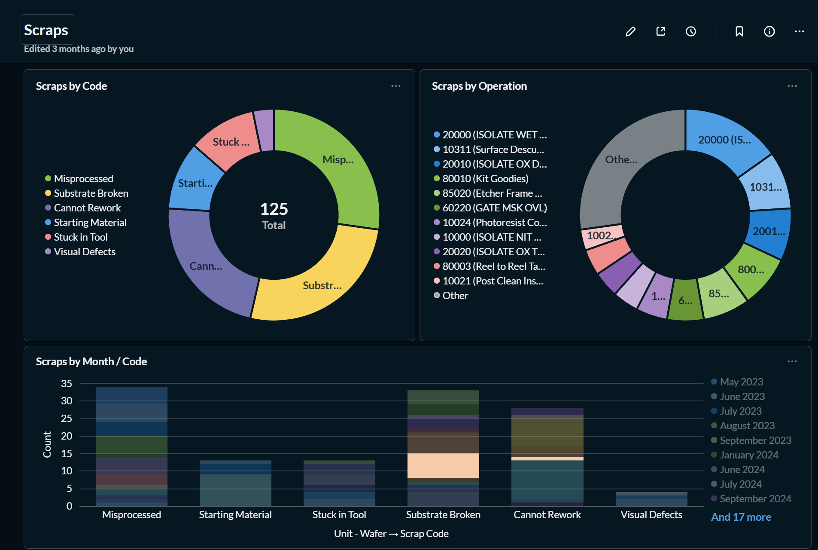Click the 125 Total center label
Screen dimensions: 818x550
(274, 216)
